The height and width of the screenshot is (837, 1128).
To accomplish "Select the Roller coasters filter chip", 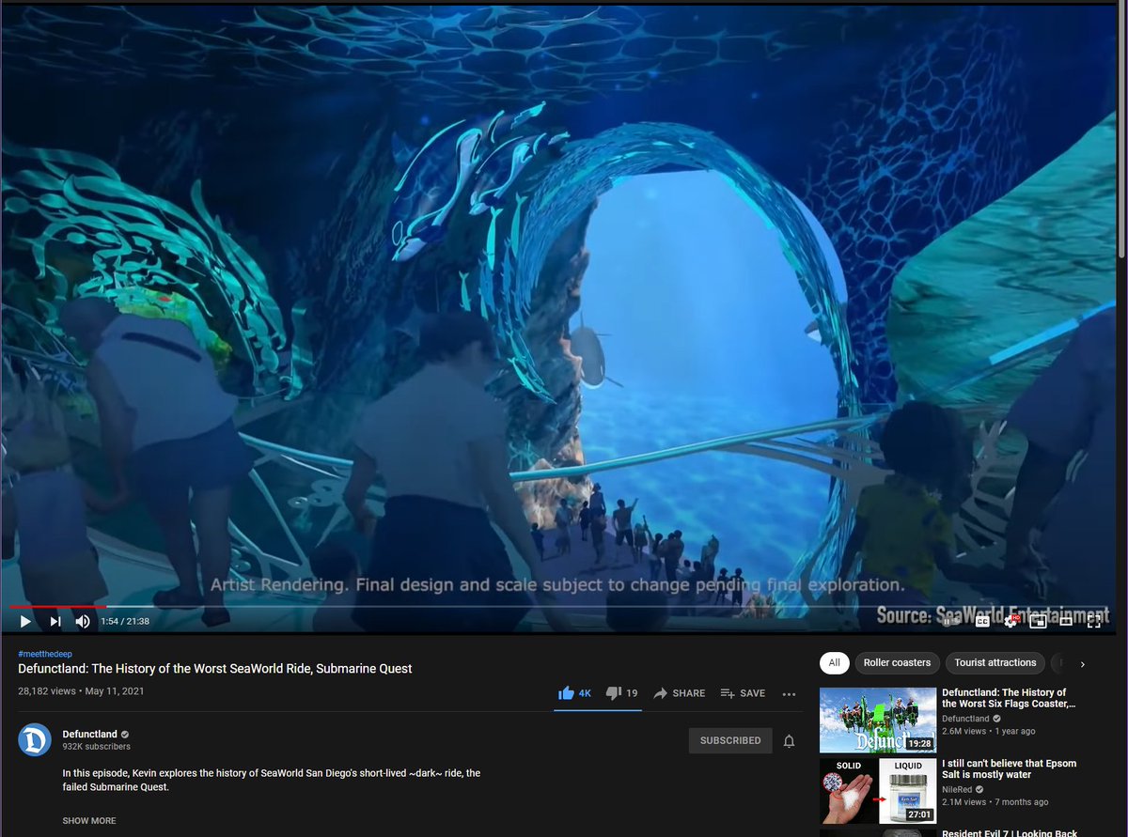I will point(897,663).
